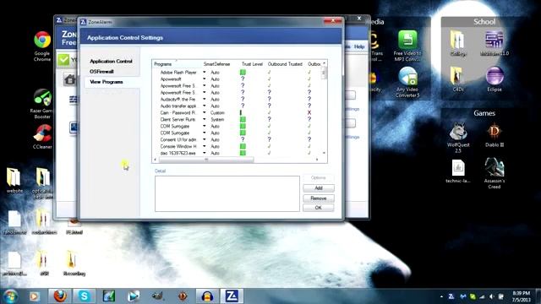The image size is (541, 304).
Task: Click inside the Detail text box
Action: click(227, 193)
